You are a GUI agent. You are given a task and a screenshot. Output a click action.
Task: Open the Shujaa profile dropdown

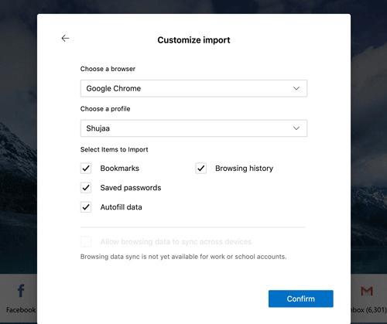(x=193, y=128)
